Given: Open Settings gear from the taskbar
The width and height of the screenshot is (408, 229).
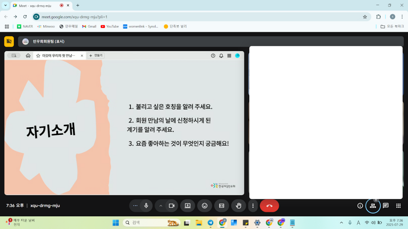Looking at the screenshot, I should click(x=257, y=223).
